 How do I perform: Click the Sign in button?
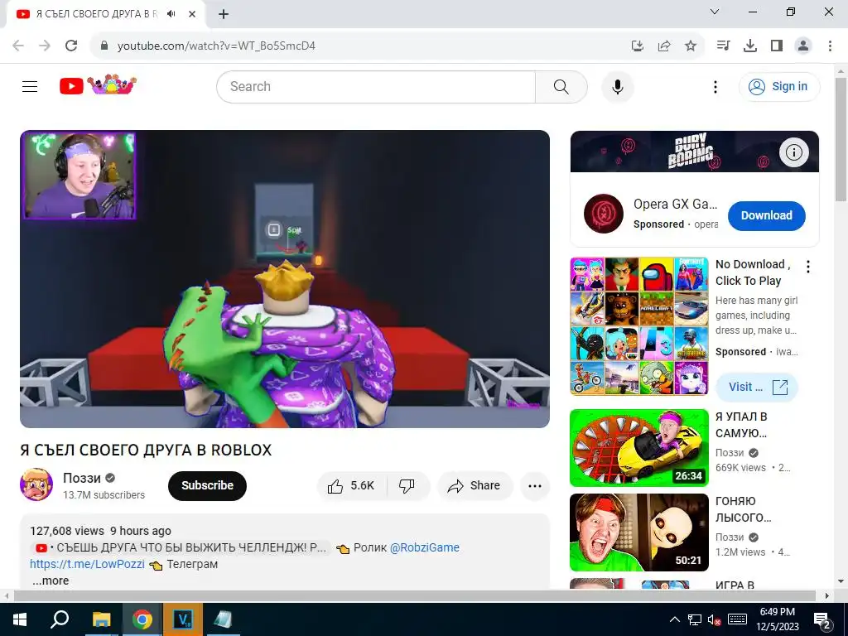pyautogui.click(x=779, y=86)
